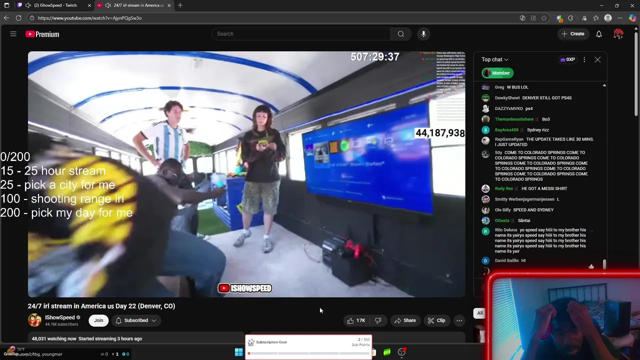Image resolution: width=640 pixels, height=360 pixels.
Task: Go back with browser back arrow
Action: [6, 18]
